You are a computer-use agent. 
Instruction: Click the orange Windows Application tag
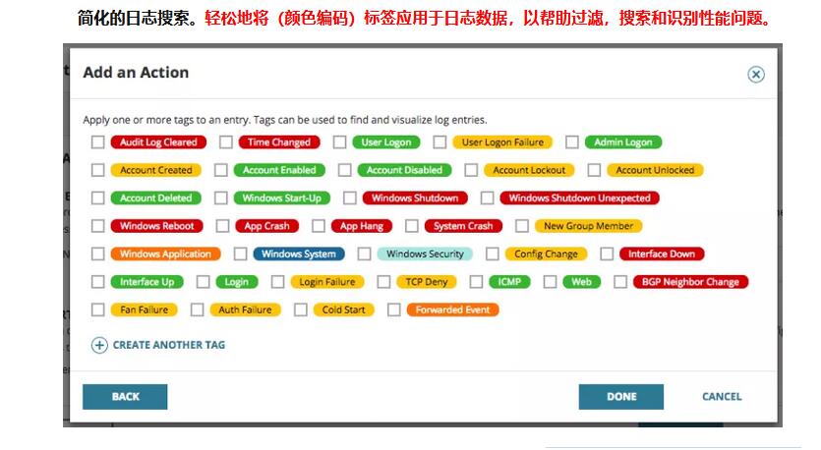[x=165, y=254]
